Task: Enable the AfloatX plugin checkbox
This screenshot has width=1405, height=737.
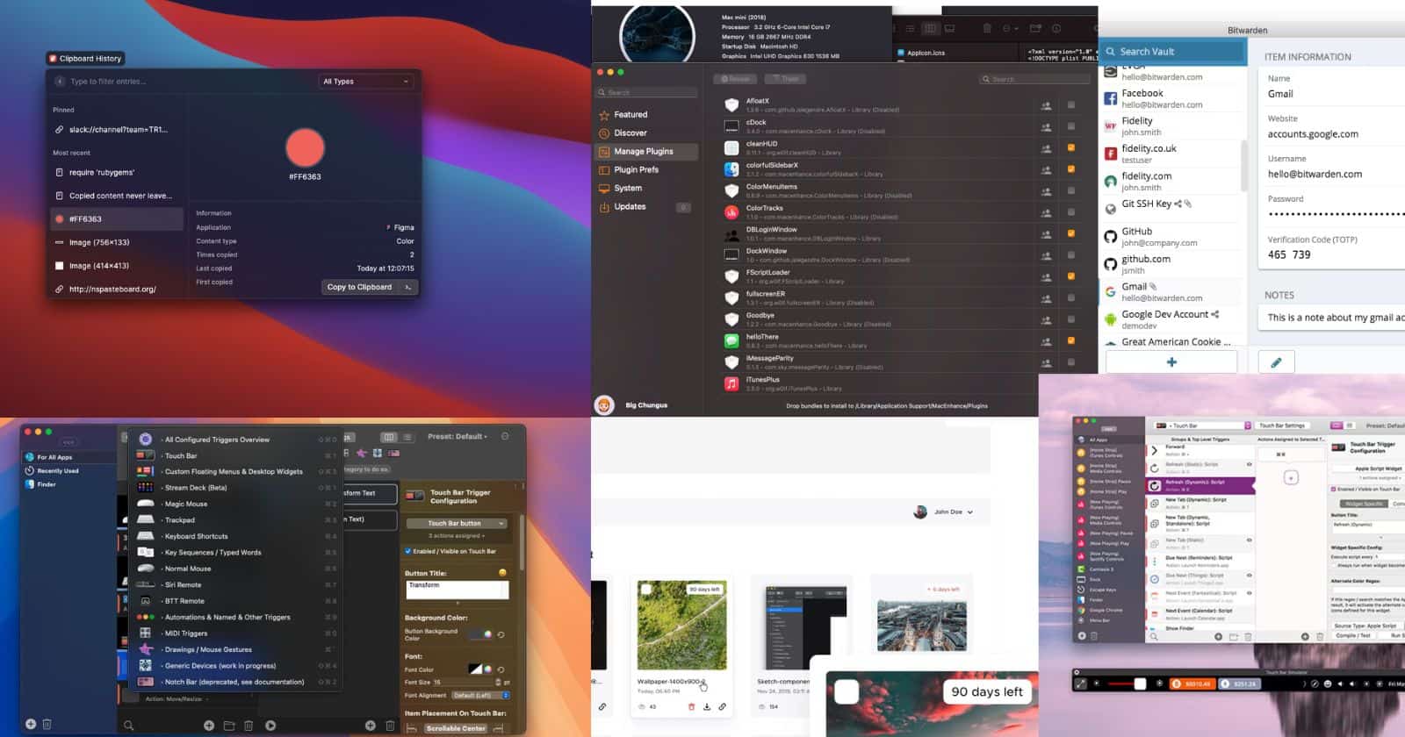Action: tap(1070, 105)
